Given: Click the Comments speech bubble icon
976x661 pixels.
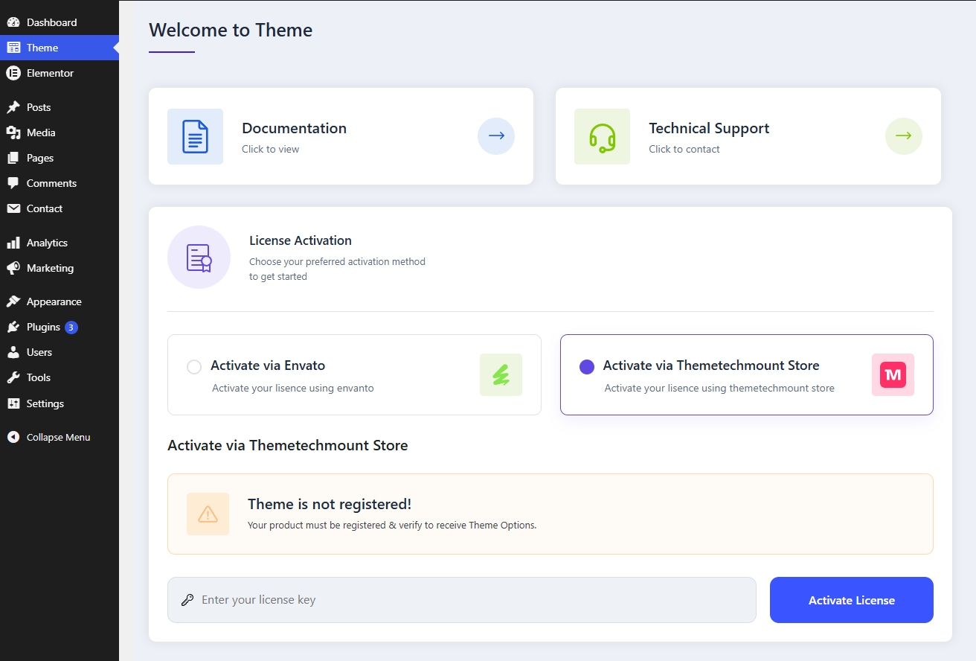Looking at the screenshot, I should (13, 183).
